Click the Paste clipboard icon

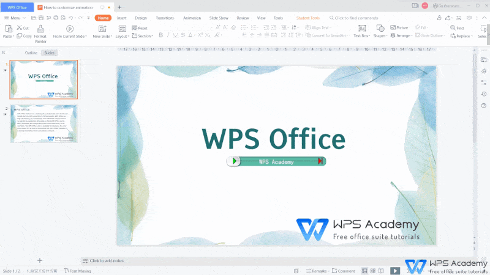[x=9, y=29]
